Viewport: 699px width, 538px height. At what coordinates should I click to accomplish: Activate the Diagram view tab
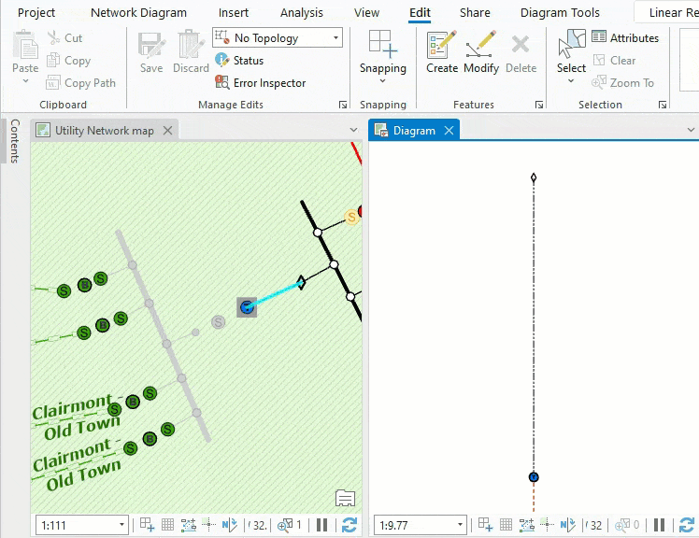coord(414,131)
